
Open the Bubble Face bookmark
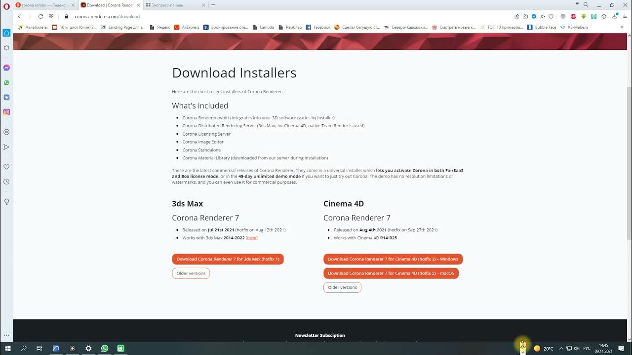(542, 27)
